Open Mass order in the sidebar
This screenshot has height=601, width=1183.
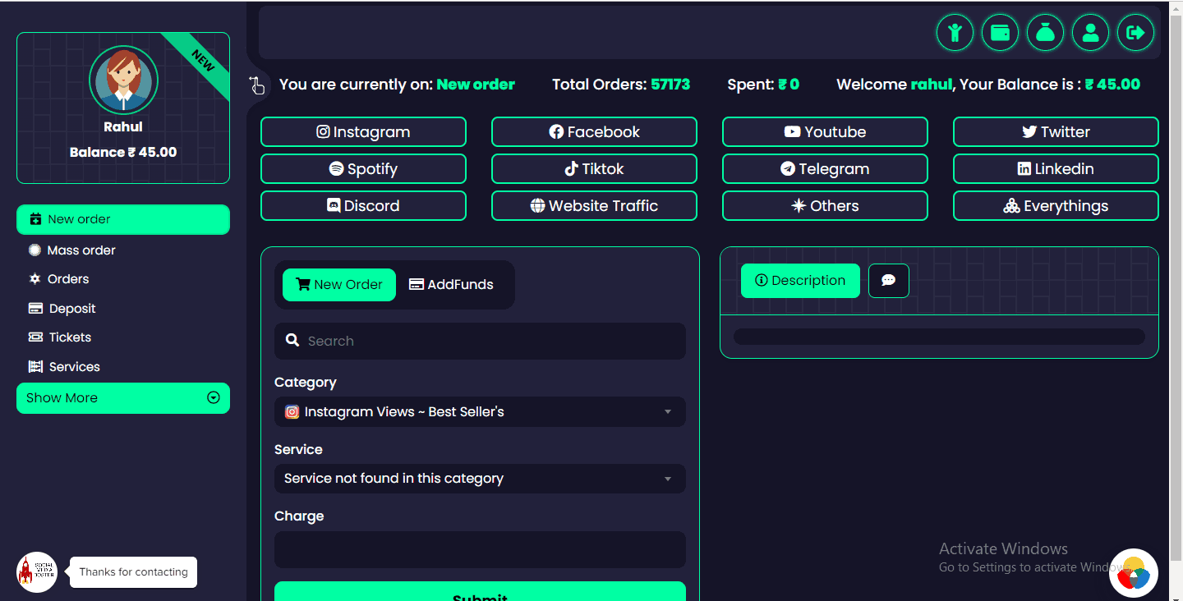click(72, 250)
